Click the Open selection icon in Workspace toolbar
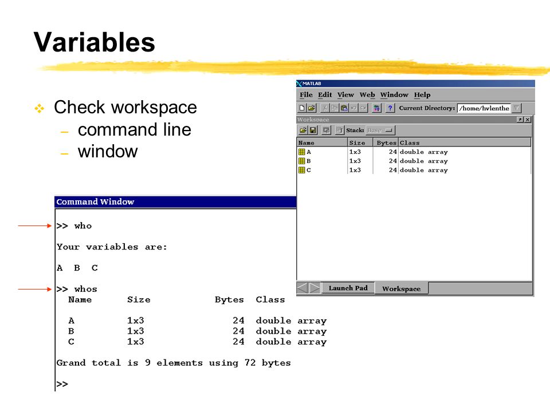This screenshot has width=550, height=412. [x=326, y=130]
